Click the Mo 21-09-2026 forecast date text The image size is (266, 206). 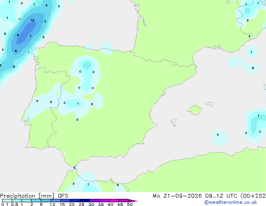click(x=177, y=196)
